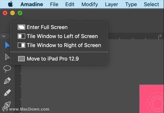The height and width of the screenshot is (113, 164).
Task: Choose Move to iPad Pro 12.9
Action: 53,59
